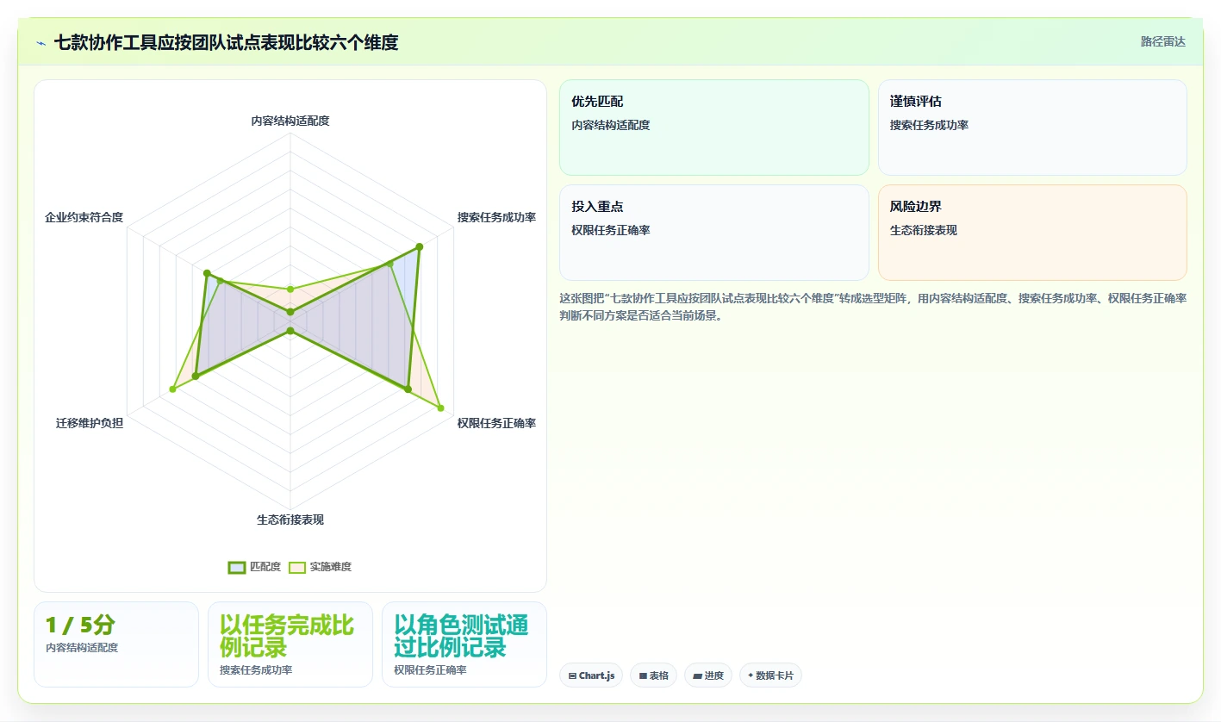Click the 权限任务正确率 radar axis label
Image resolution: width=1221 pixels, height=722 pixels.
coord(496,424)
